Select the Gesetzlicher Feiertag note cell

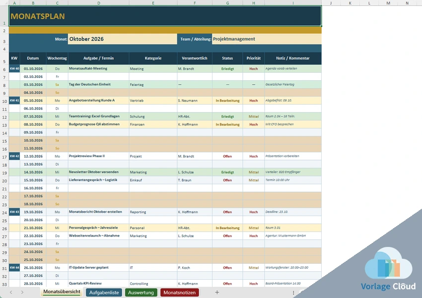click(293, 84)
